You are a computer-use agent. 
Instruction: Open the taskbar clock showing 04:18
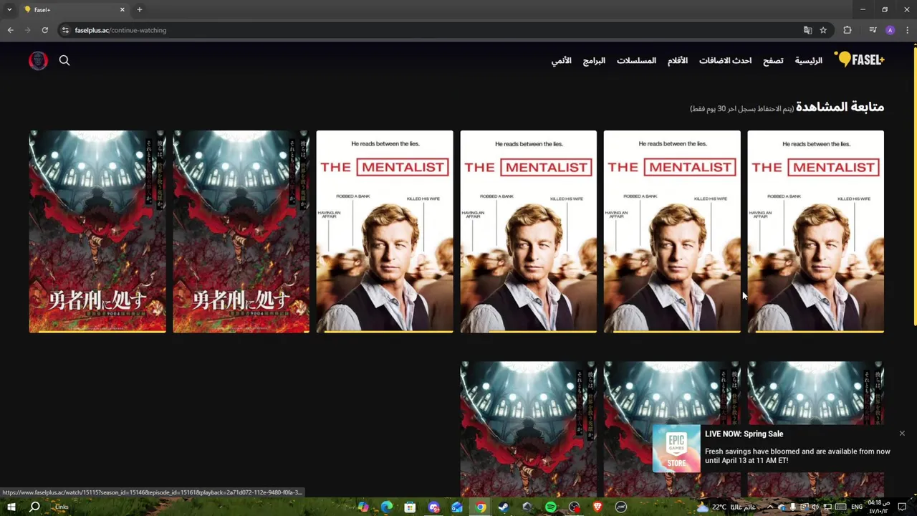878,507
